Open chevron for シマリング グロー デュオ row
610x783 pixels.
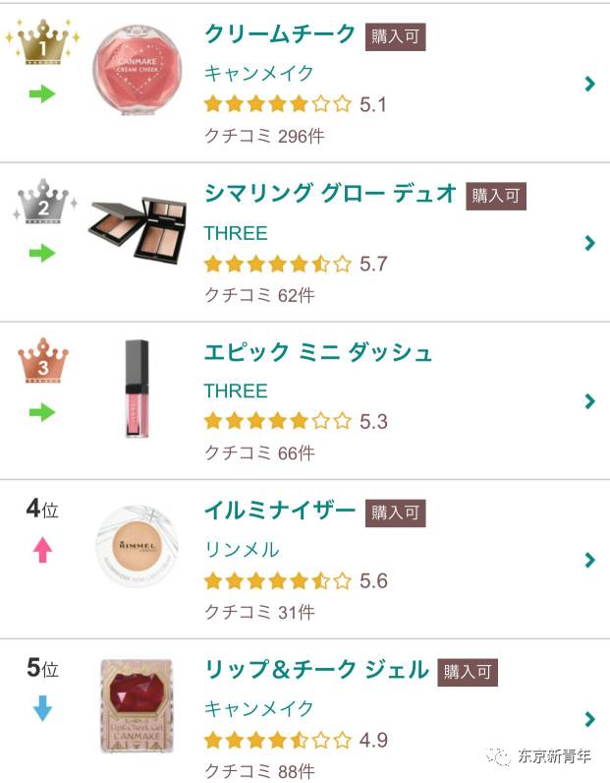[589, 243]
